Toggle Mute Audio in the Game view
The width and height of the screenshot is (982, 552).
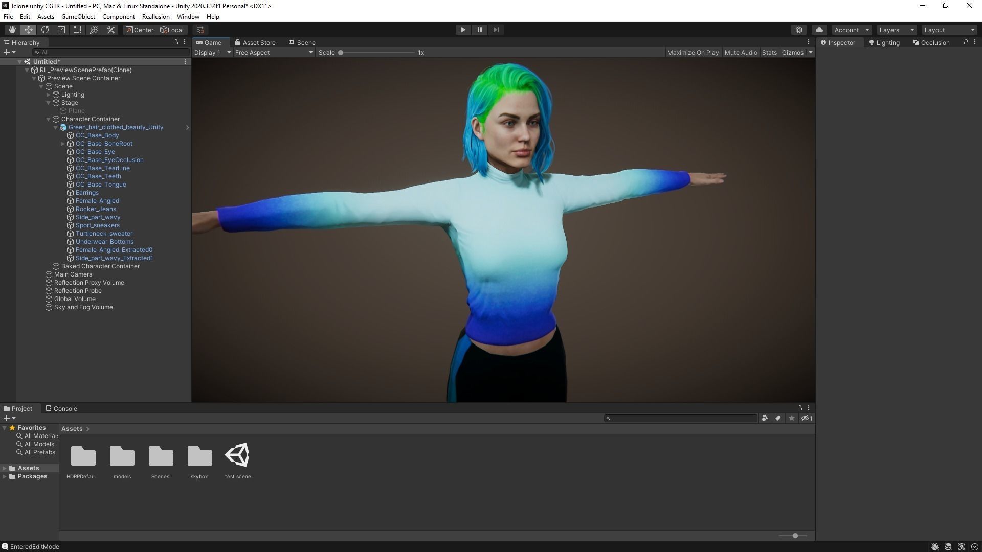(x=741, y=53)
